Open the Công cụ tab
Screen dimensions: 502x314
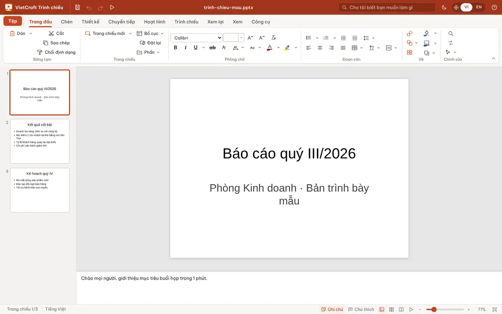pos(261,22)
